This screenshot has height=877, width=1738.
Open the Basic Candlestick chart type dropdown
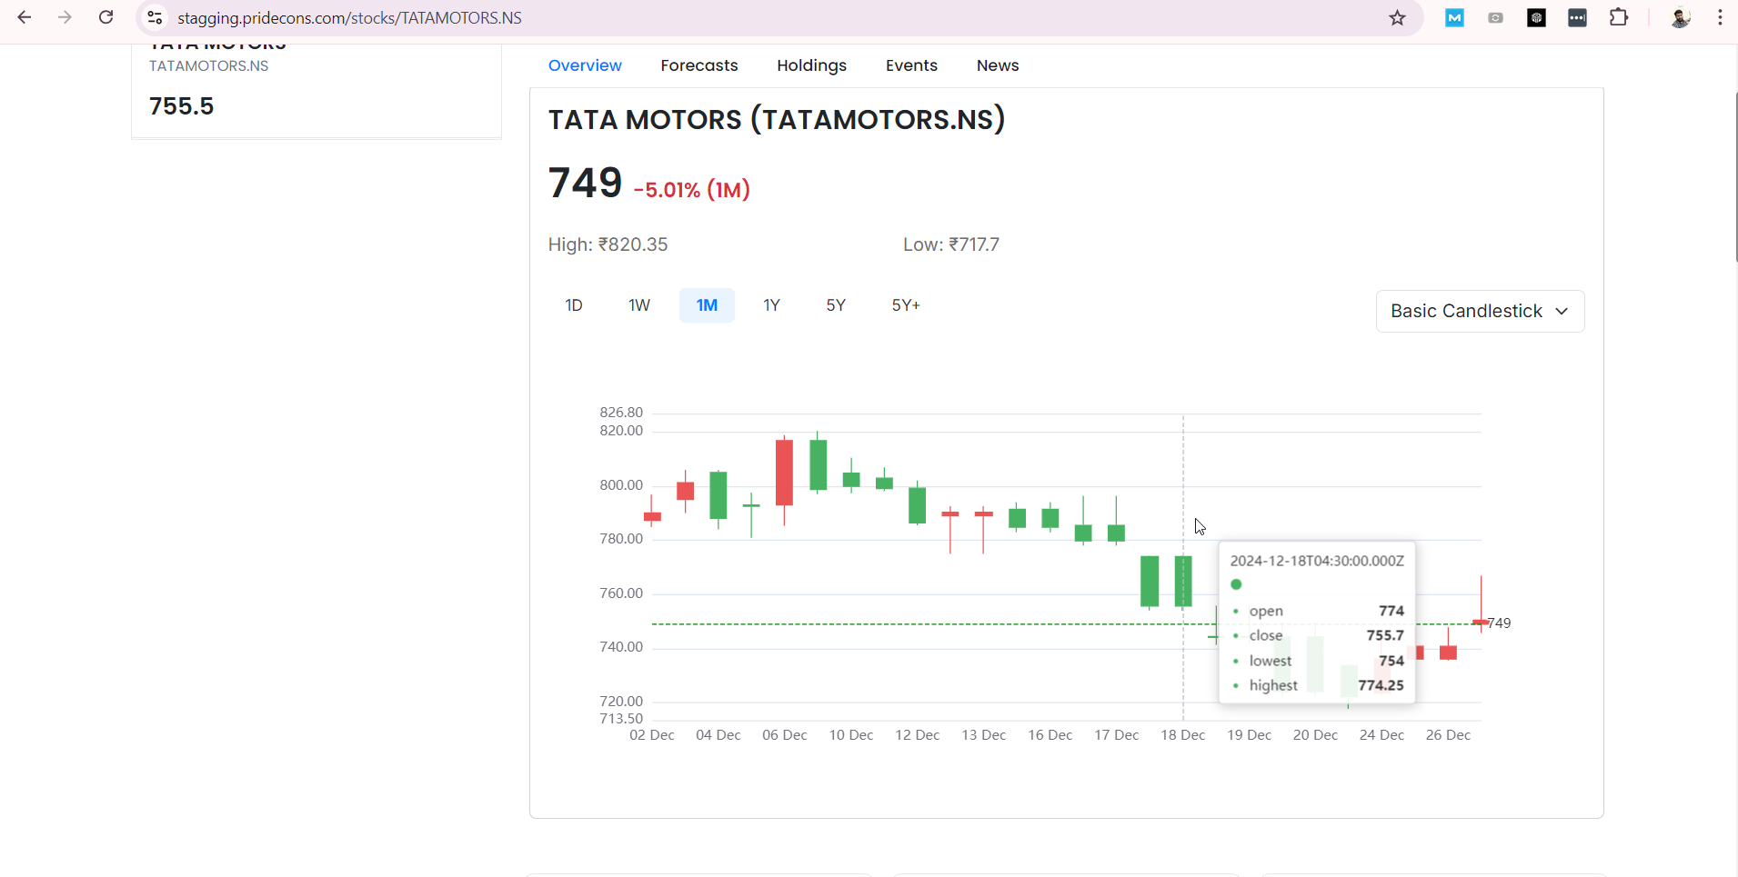tap(1479, 311)
